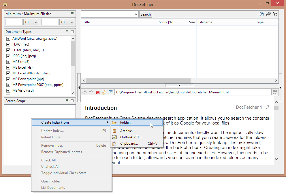Open the help manual icon

pyautogui.click(x=261, y=14)
